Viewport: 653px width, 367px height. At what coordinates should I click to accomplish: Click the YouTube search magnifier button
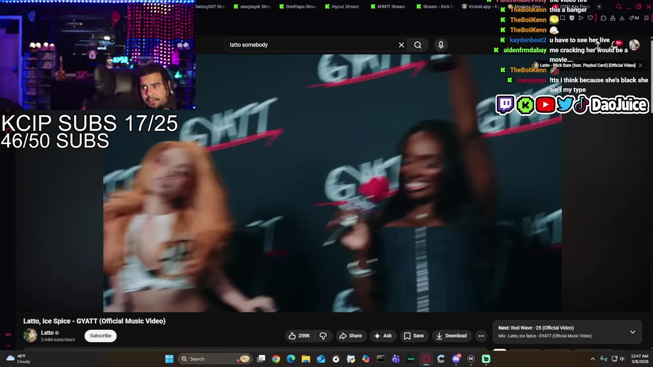click(x=418, y=45)
